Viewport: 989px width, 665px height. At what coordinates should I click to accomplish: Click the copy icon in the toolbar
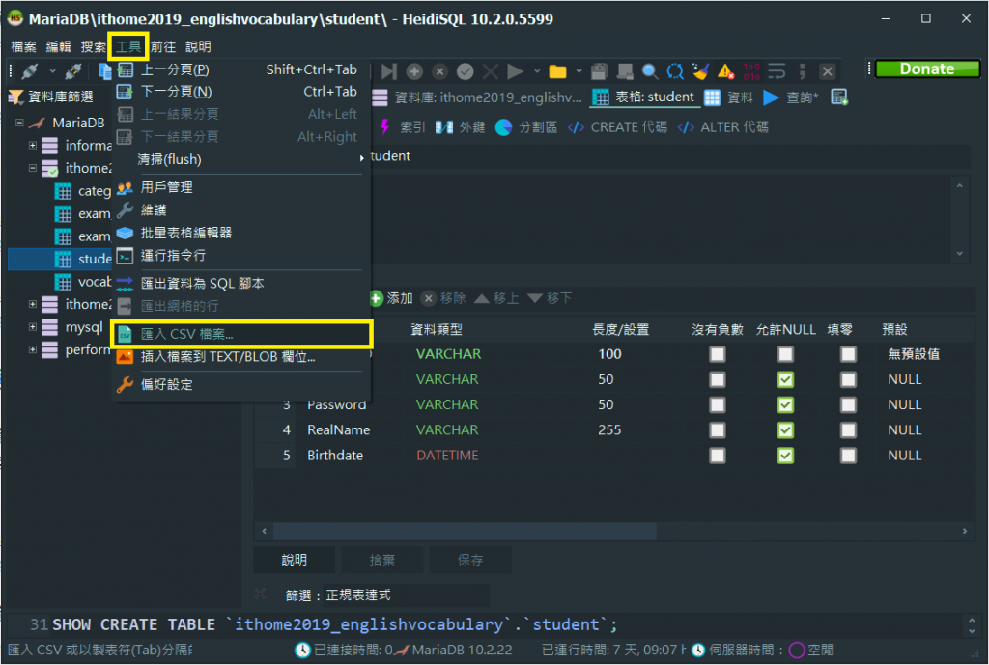(104, 71)
